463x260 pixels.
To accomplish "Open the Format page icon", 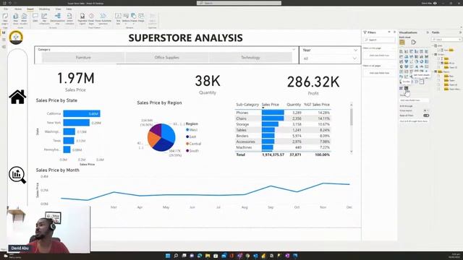I will pyautogui.click(x=413, y=43).
